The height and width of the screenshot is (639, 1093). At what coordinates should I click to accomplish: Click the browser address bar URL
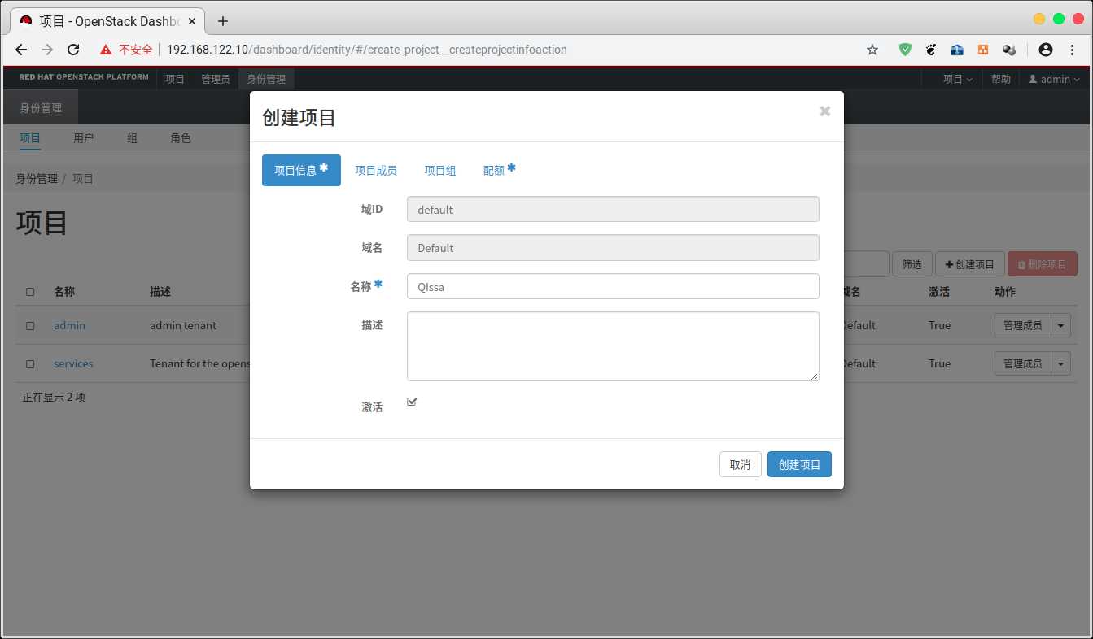pos(366,50)
